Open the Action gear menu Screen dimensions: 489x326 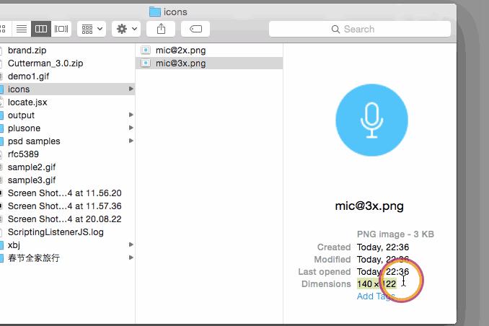coord(127,29)
